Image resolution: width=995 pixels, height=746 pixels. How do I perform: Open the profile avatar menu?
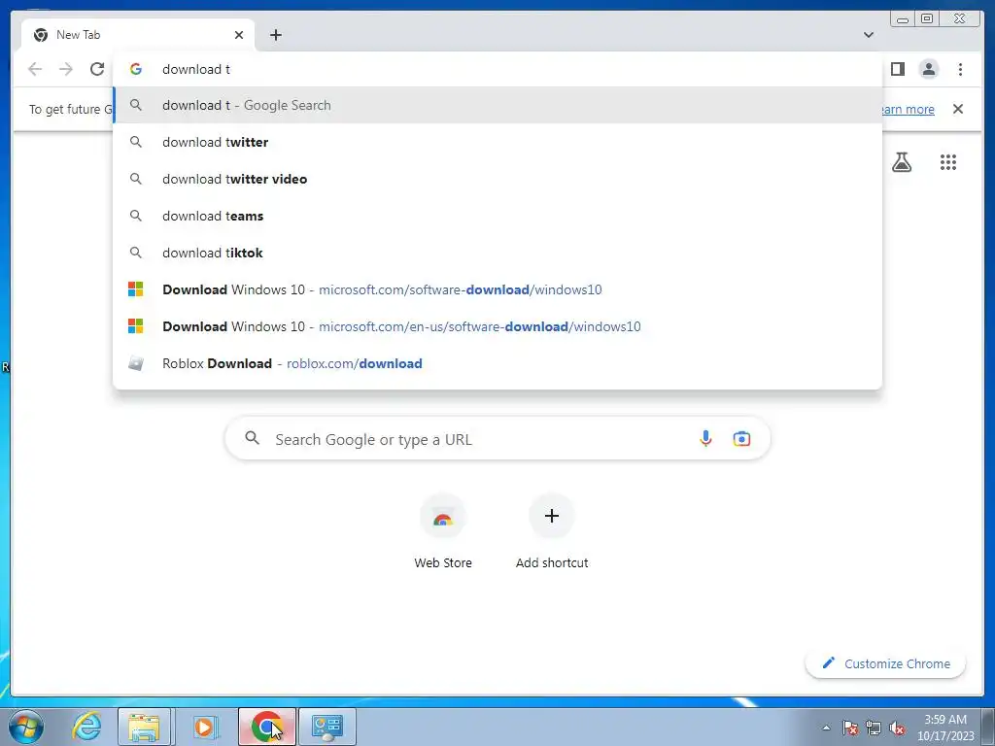[x=928, y=69]
